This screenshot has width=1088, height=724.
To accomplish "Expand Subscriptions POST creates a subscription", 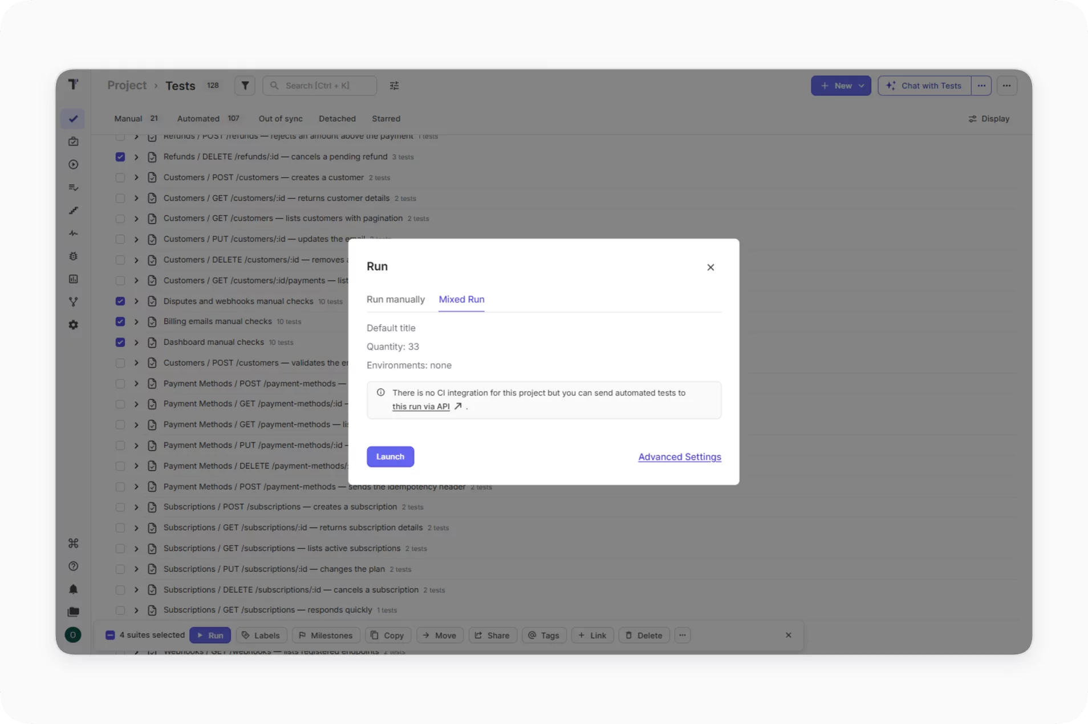I will [136, 507].
